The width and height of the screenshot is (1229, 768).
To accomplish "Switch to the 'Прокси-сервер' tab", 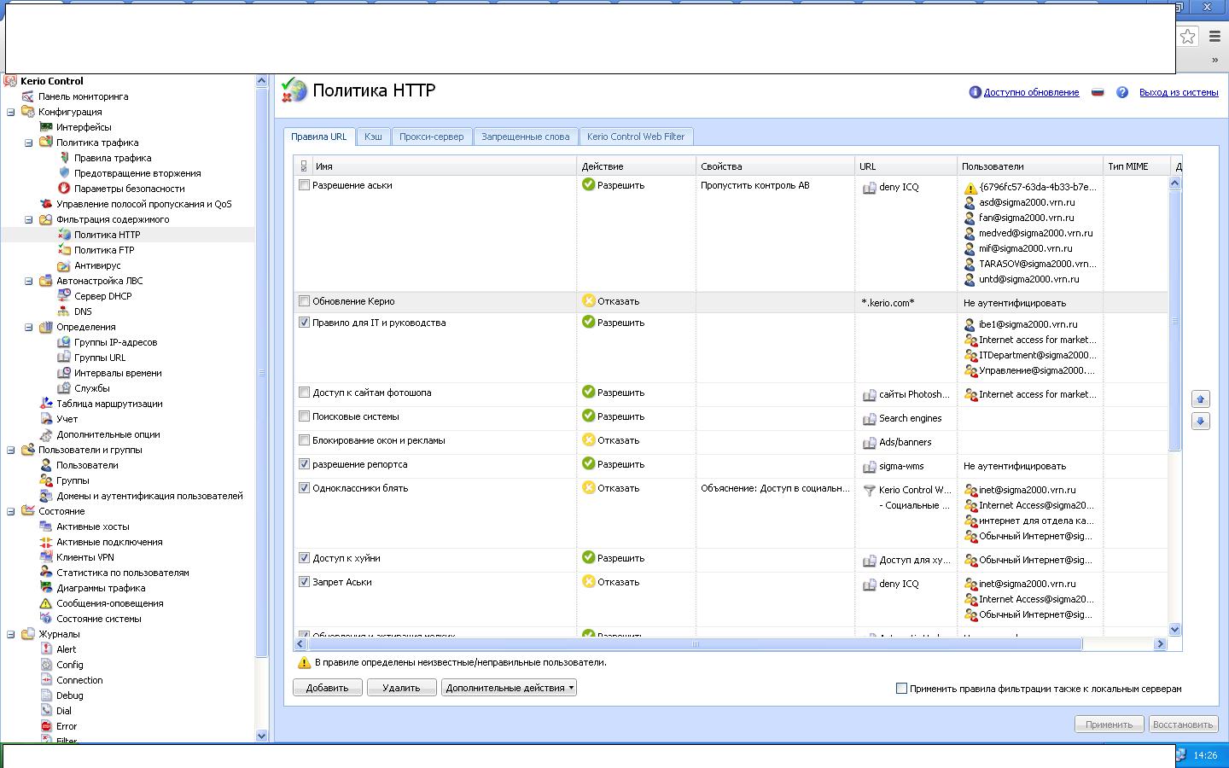I will [x=431, y=137].
